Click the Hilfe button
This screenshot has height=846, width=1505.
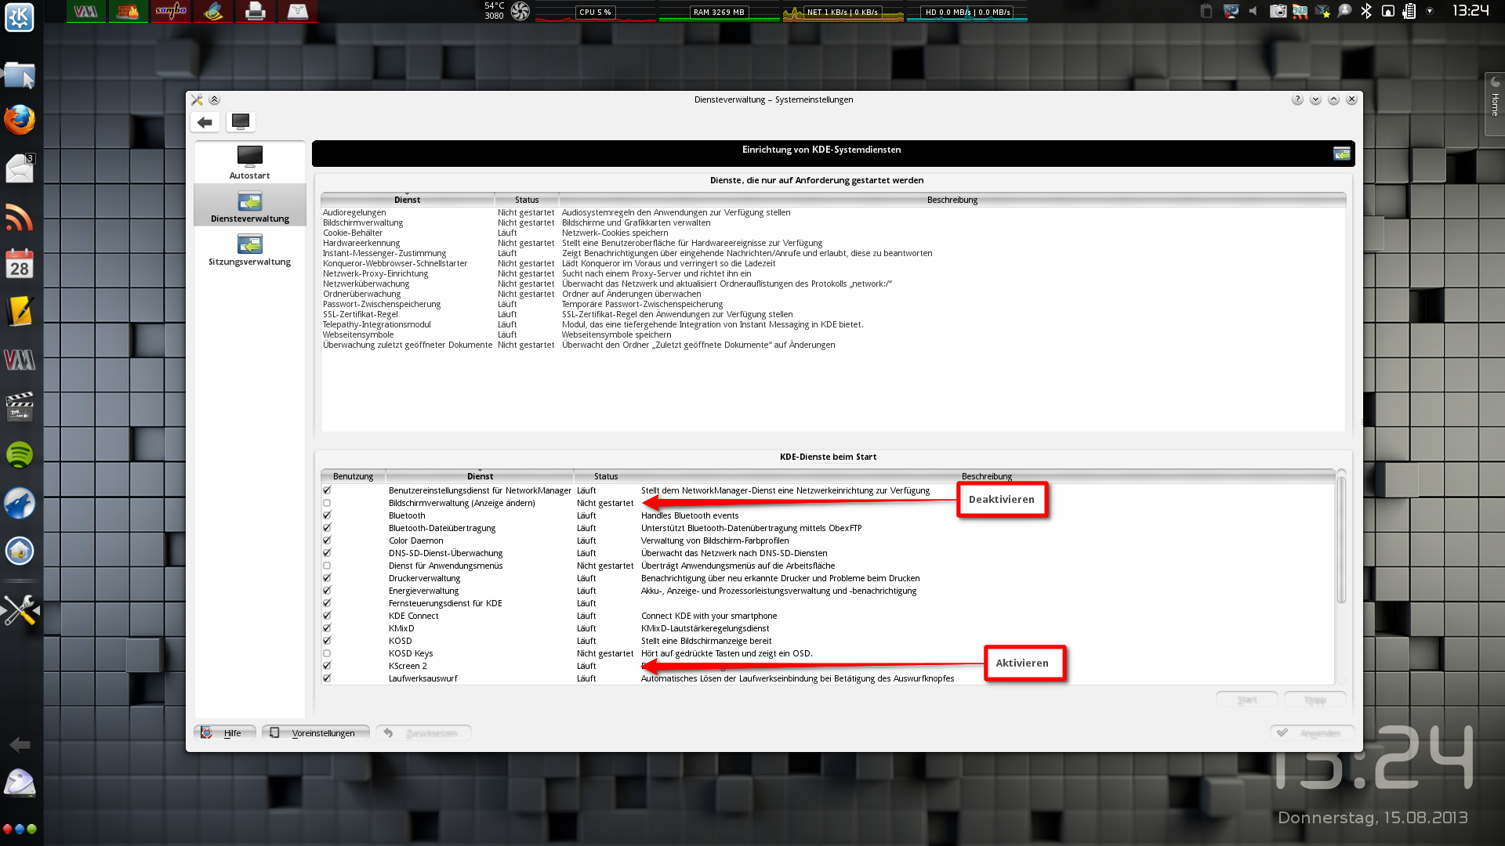tap(225, 733)
